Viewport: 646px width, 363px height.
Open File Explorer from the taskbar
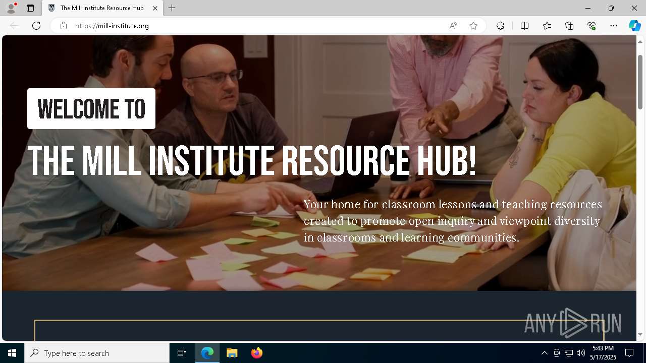232,353
